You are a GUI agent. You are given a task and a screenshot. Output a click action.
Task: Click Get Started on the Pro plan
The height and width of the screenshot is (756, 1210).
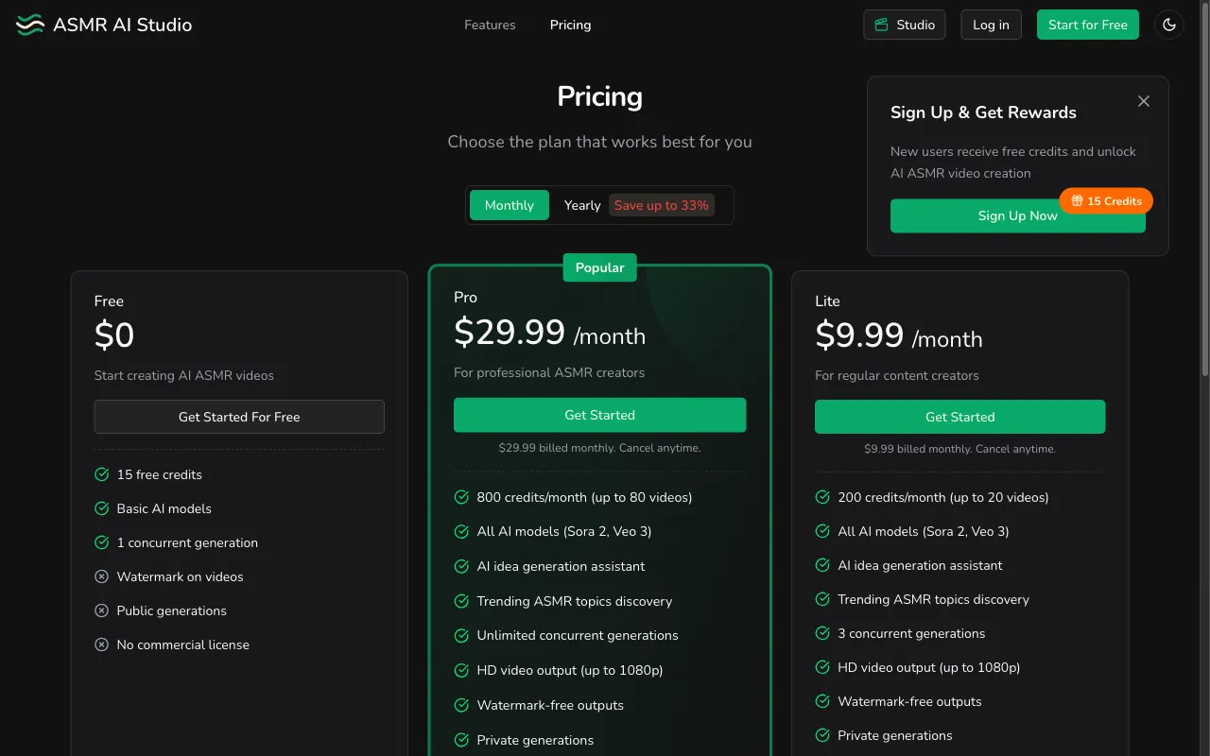pos(600,415)
